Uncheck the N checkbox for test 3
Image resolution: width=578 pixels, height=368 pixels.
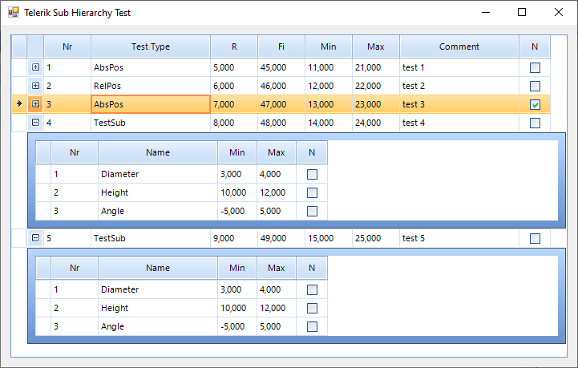click(x=535, y=104)
